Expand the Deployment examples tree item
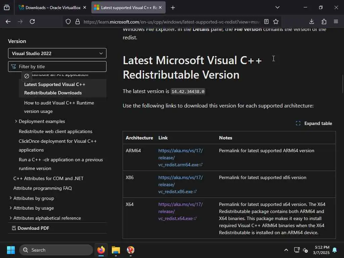344x258 pixels. click(16, 121)
